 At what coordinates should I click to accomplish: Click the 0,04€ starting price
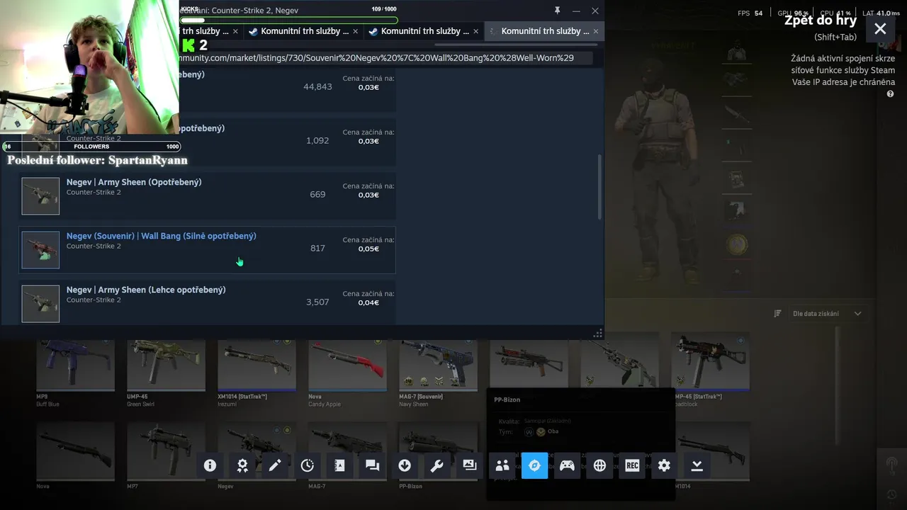click(368, 302)
